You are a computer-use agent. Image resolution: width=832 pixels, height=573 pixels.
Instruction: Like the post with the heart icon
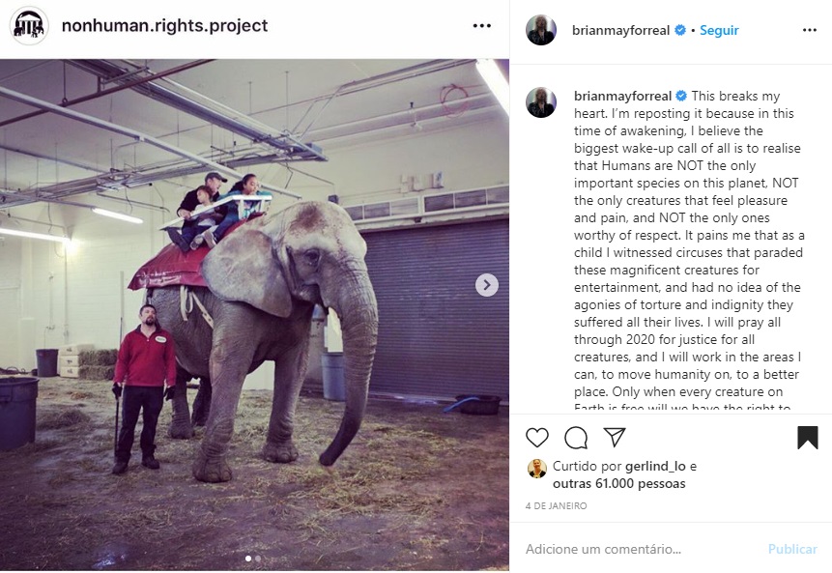click(537, 438)
